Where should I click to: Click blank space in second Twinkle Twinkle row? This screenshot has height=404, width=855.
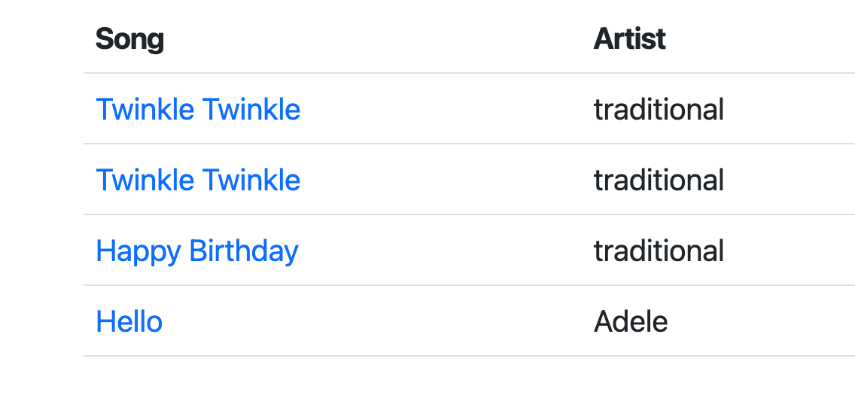(444, 181)
